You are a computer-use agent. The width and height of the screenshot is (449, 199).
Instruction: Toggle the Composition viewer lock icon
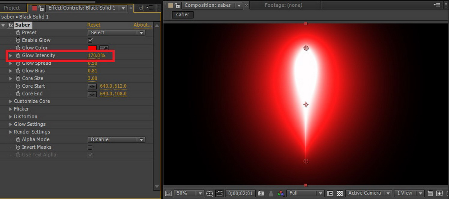[x=177, y=5]
